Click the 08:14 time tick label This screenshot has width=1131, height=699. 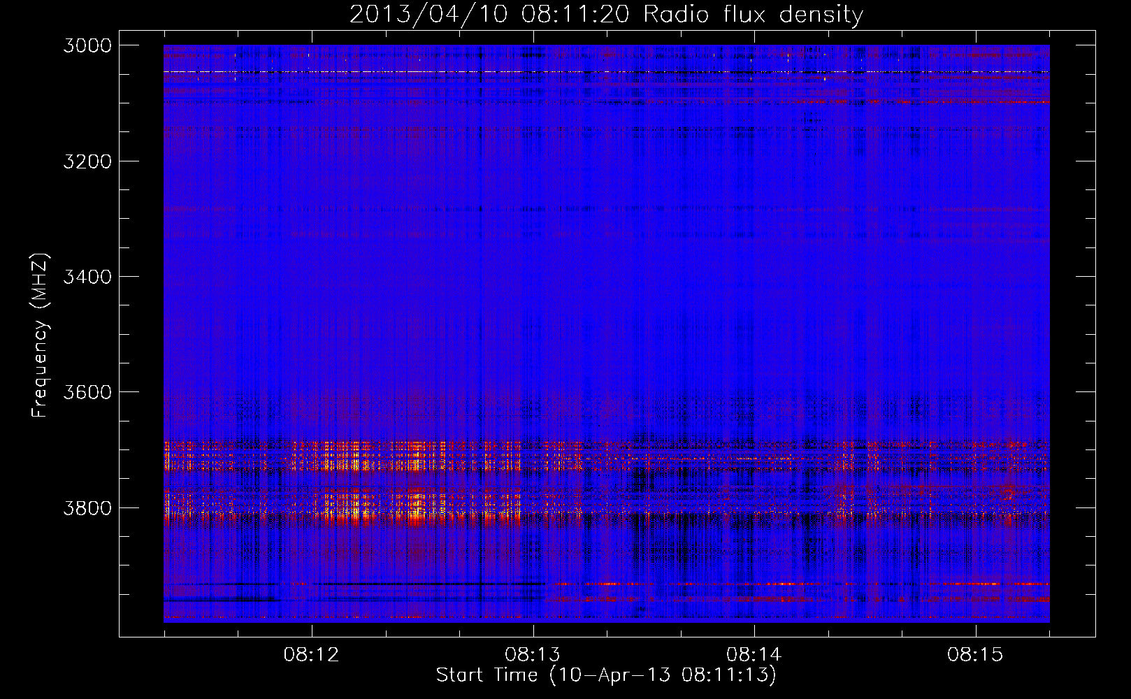(754, 654)
